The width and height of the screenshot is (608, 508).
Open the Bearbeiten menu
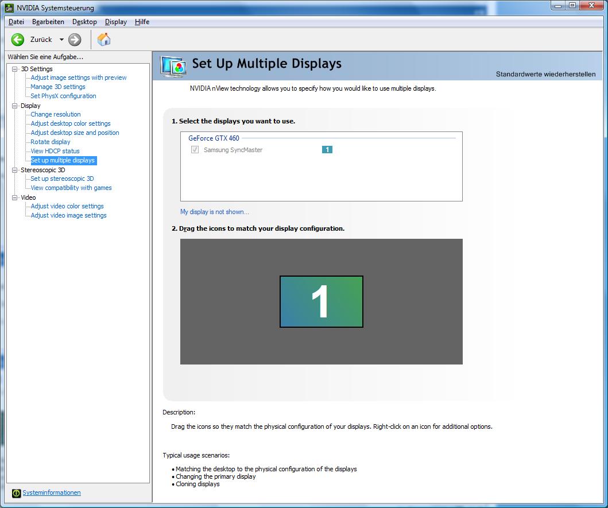[x=48, y=22]
